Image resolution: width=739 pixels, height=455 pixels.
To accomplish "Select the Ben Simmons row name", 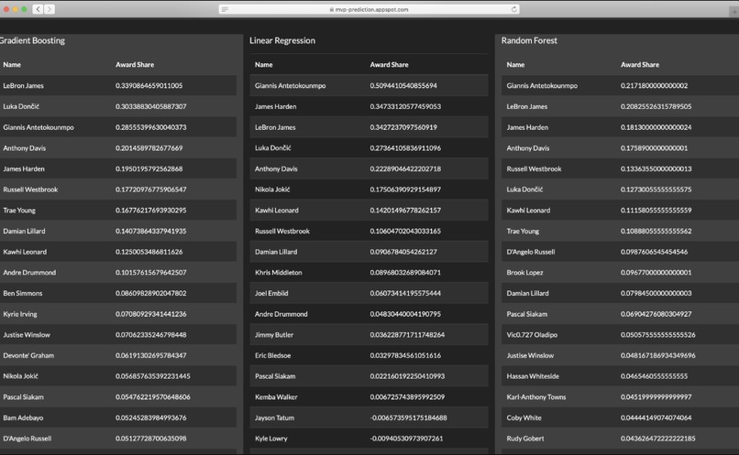I will click(x=23, y=293).
